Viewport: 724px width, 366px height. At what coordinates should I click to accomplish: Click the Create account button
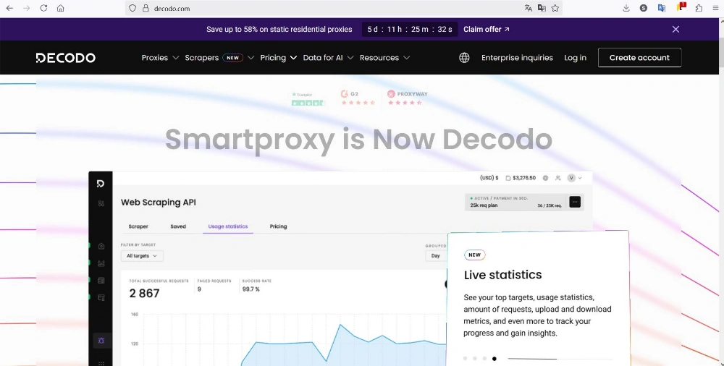tap(639, 58)
